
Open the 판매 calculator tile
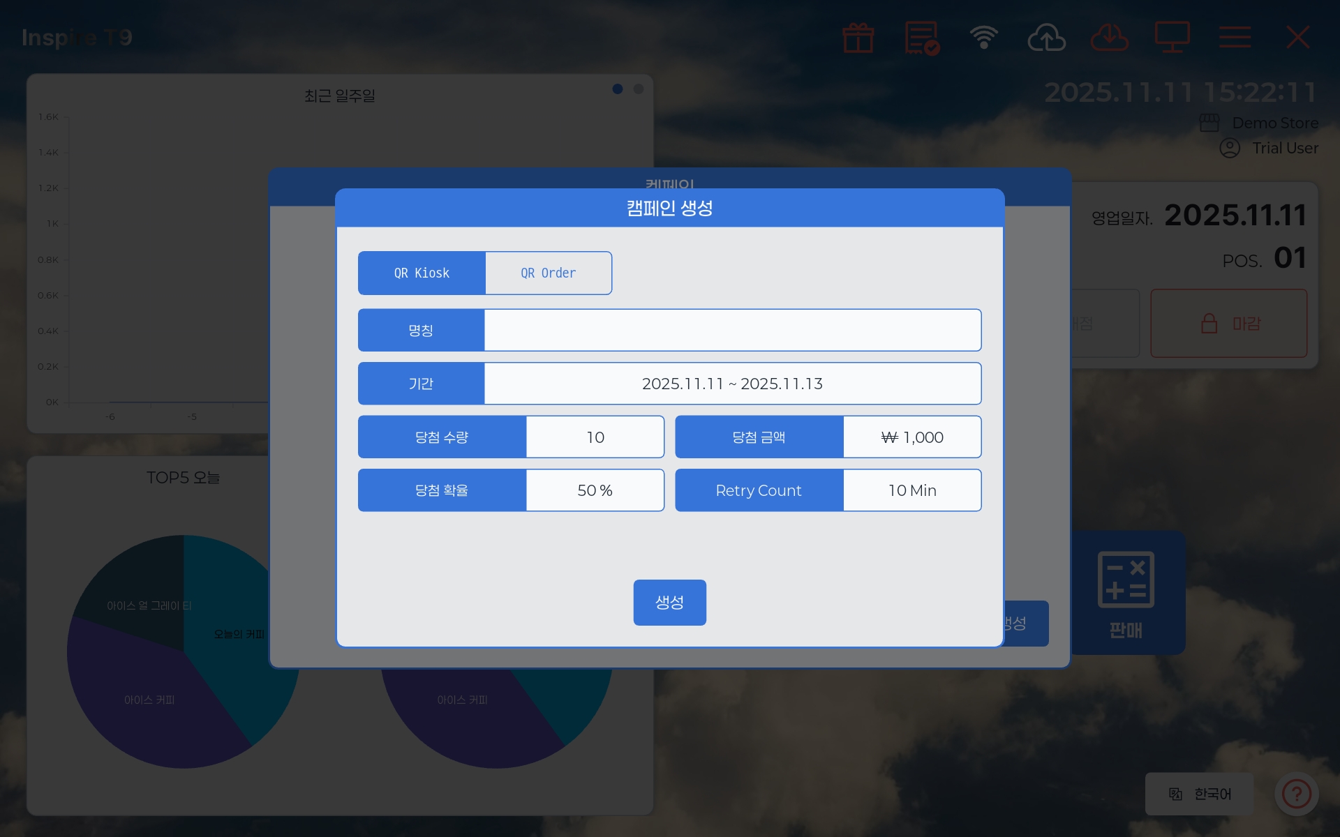pyautogui.click(x=1126, y=593)
